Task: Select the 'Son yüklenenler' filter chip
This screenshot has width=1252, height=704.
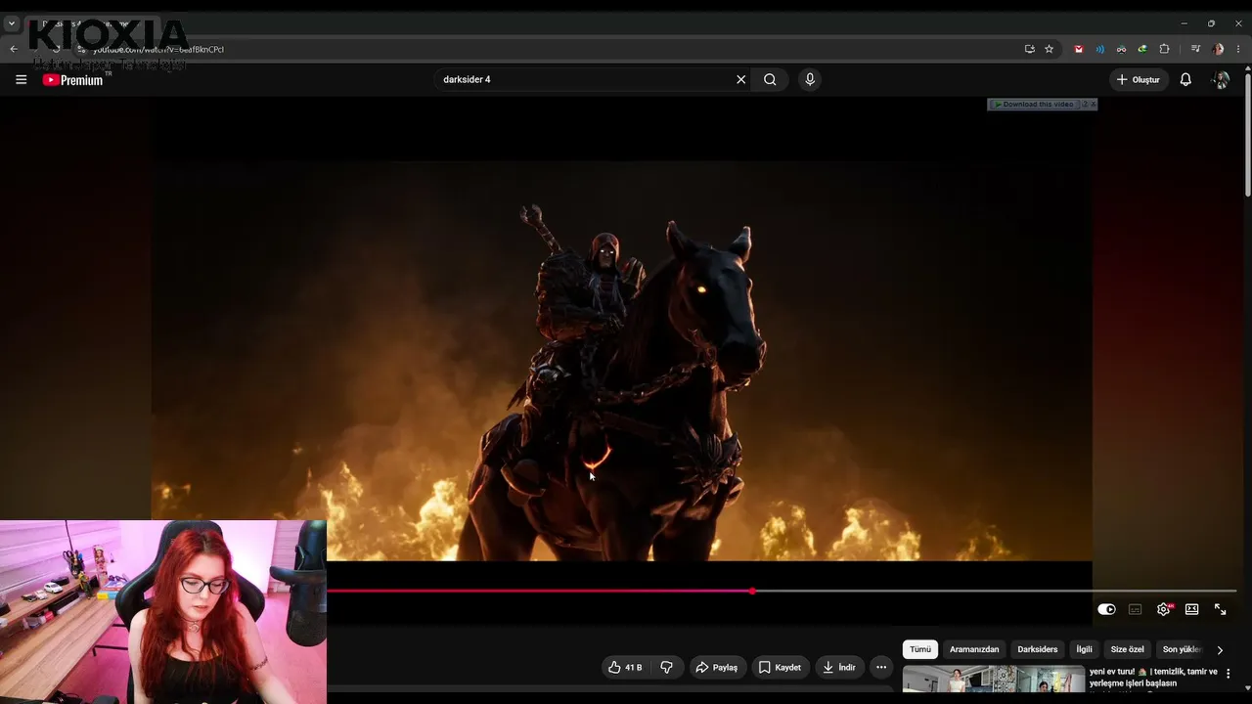Action: coord(1182,649)
